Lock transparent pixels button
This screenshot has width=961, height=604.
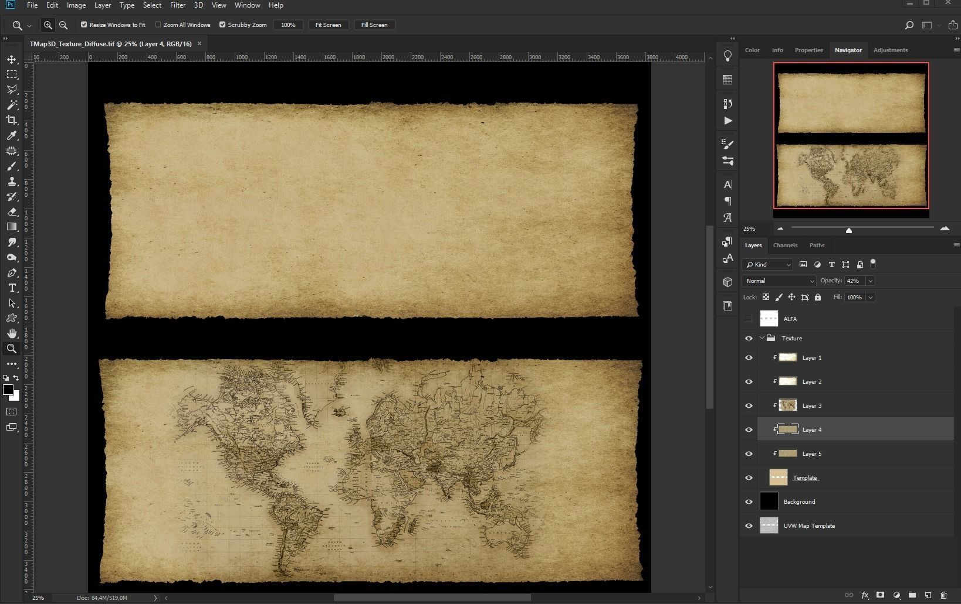(766, 298)
